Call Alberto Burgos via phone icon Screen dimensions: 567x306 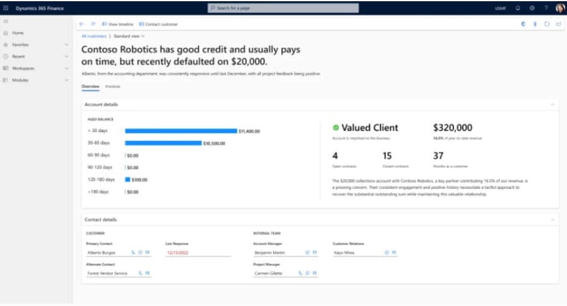(x=133, y=252)
